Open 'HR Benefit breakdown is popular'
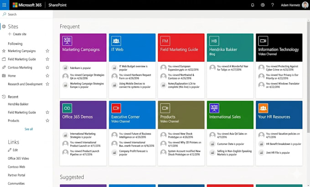Viewport: 310px width, 187px height. pyautogui.click(x=284, y=144)
